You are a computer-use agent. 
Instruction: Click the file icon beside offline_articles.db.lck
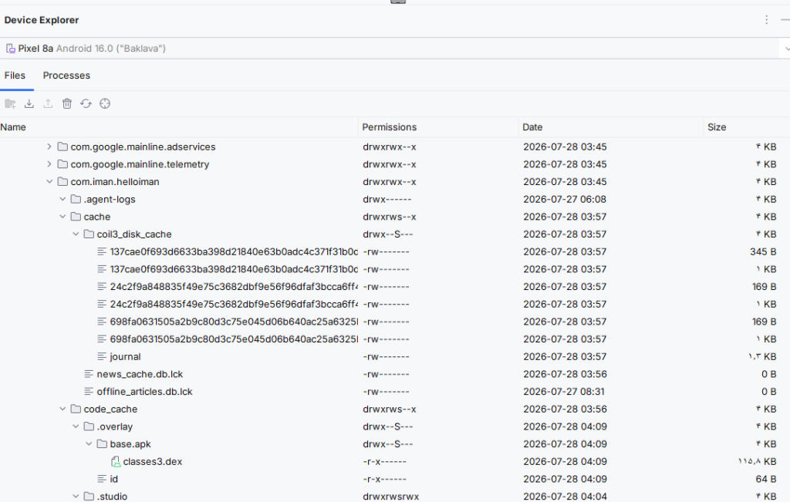point(89,392)
